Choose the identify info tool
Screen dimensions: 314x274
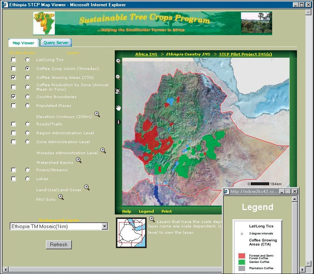pyautogui.click(x=118, y=122)
